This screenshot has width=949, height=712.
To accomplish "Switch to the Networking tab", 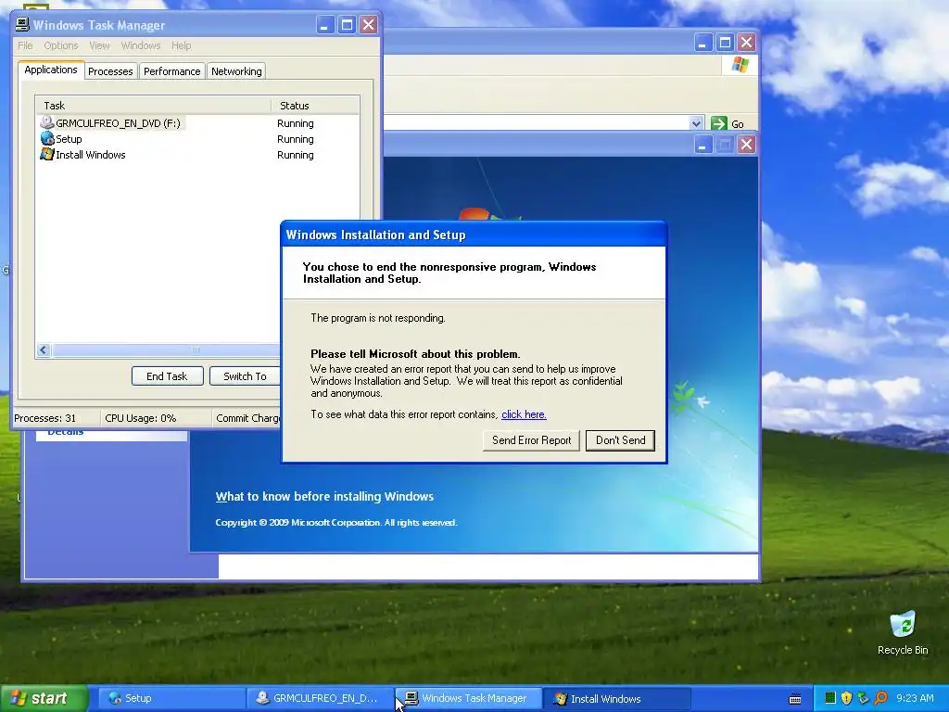I will pos(236,70).
